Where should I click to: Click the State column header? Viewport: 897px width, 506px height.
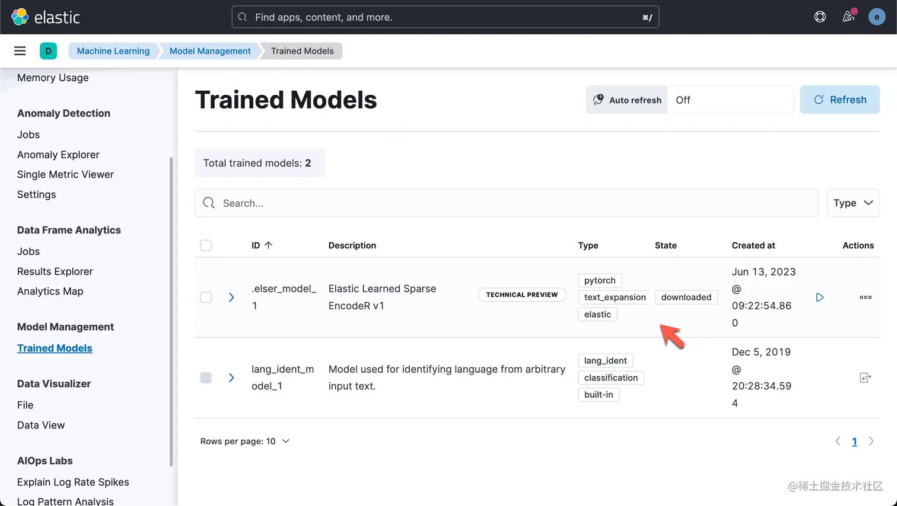[666, 245]
